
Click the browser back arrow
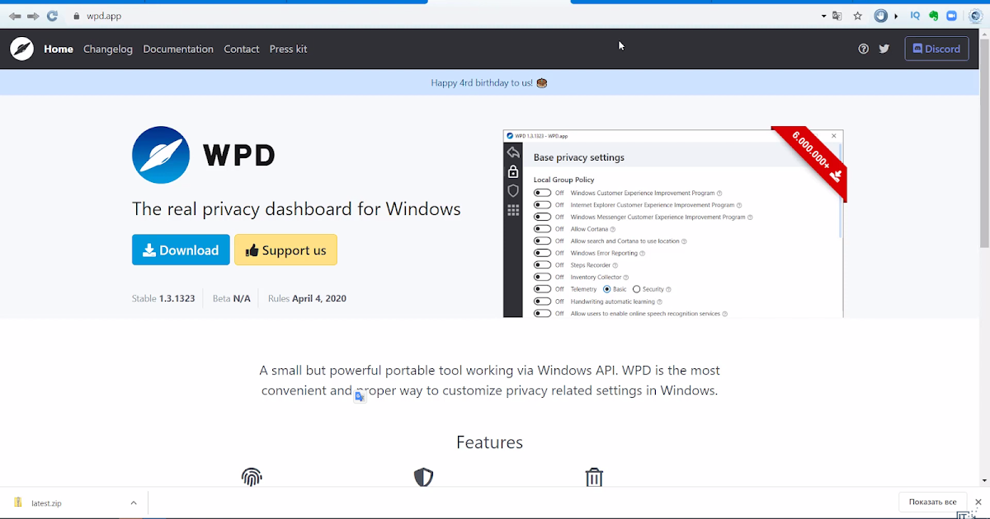(x=15, y=16)
